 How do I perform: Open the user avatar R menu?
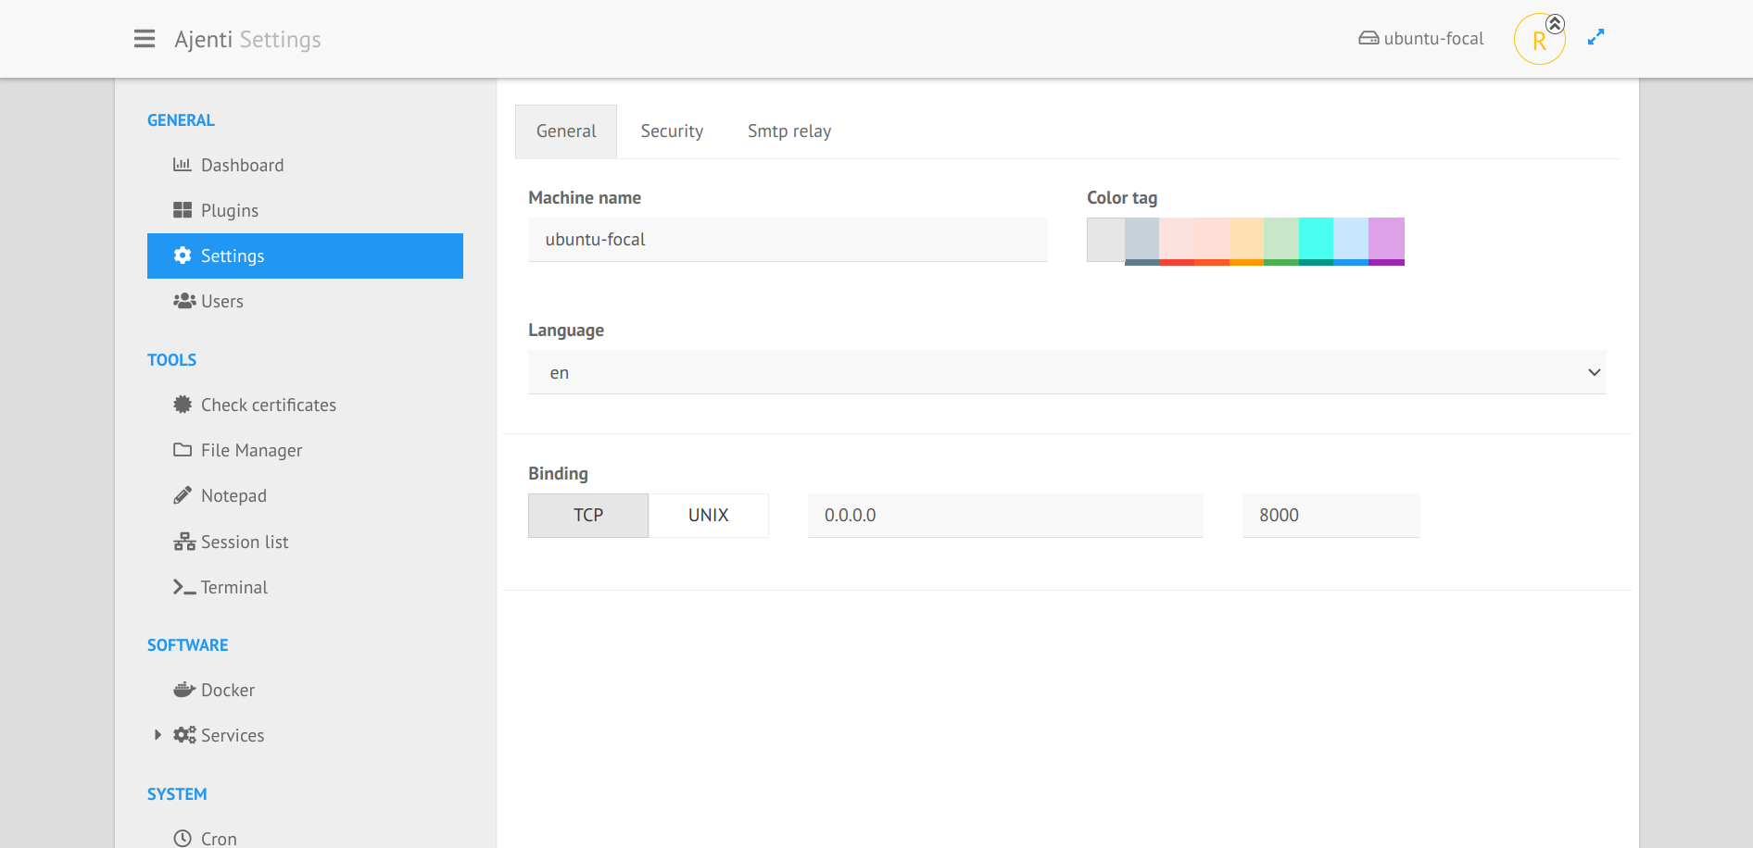(1539, 40)
